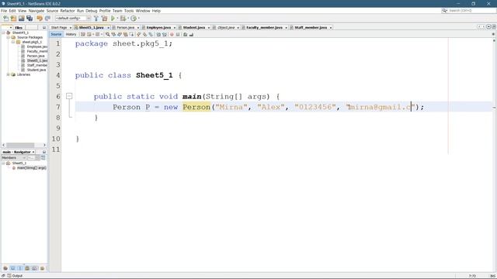Viewport: 497px width, 279px height.
Task: Open the Run Project dropdown arrow
Action: (117, 19)
